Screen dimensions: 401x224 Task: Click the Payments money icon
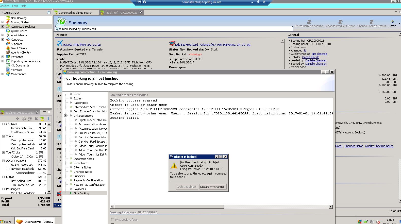coord(8,57)
